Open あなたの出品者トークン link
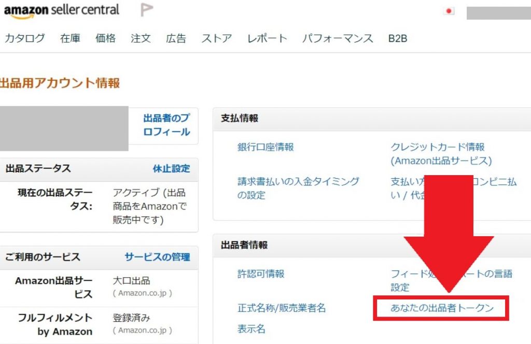 coord(442,308)
